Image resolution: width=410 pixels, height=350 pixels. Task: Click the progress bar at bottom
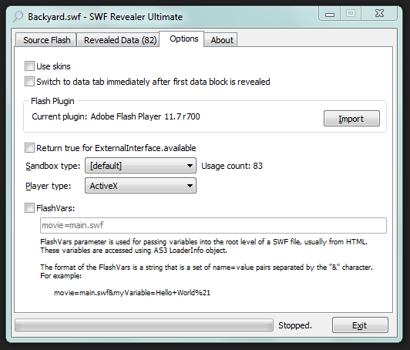pos(144,325)
